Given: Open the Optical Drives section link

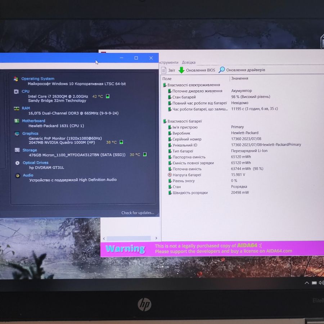Looking at the screenshot, I should click(36, 163).
